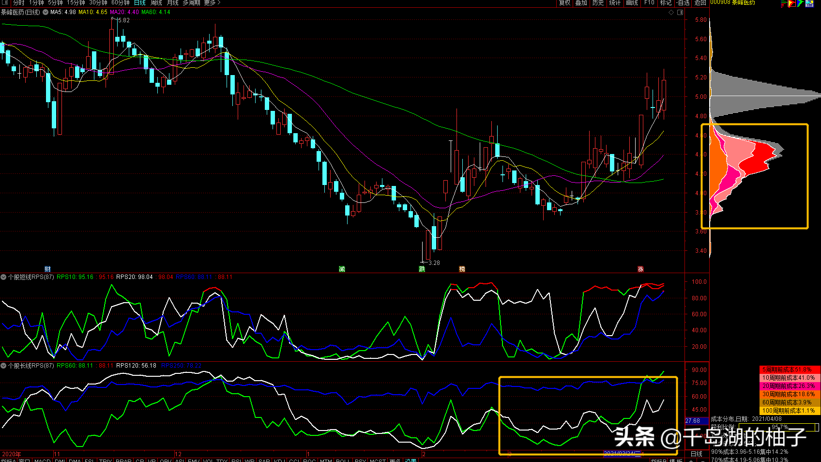
Task: Click the red 5周期前成本 legend swatch
Action: click(790, 370)
